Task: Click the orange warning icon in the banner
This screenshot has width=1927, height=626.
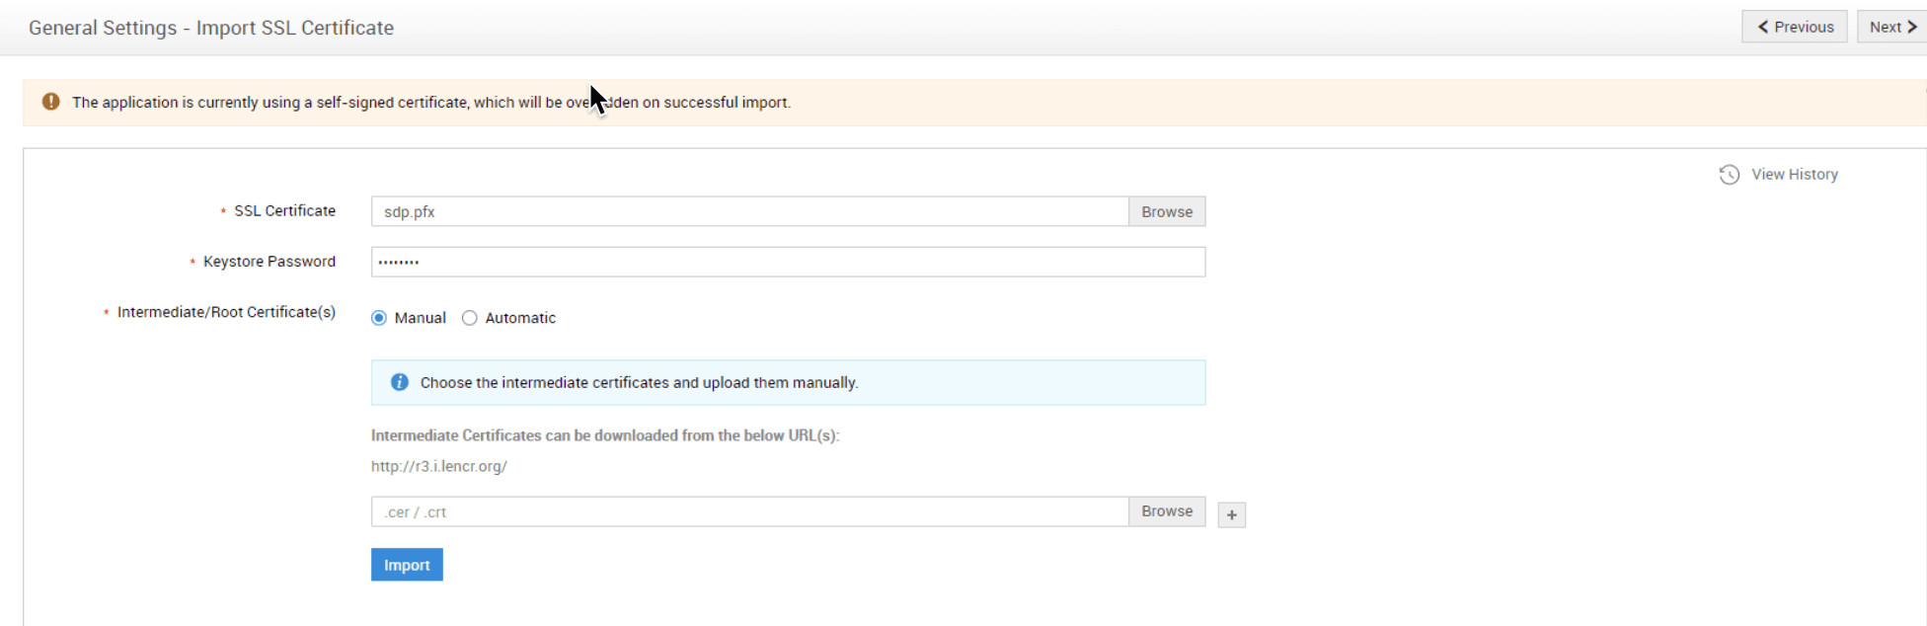Action: tap(51, 102)
